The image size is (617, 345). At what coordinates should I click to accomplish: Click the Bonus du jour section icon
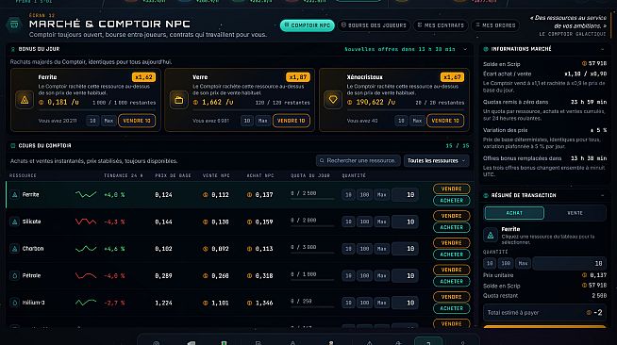pos(12,49)
